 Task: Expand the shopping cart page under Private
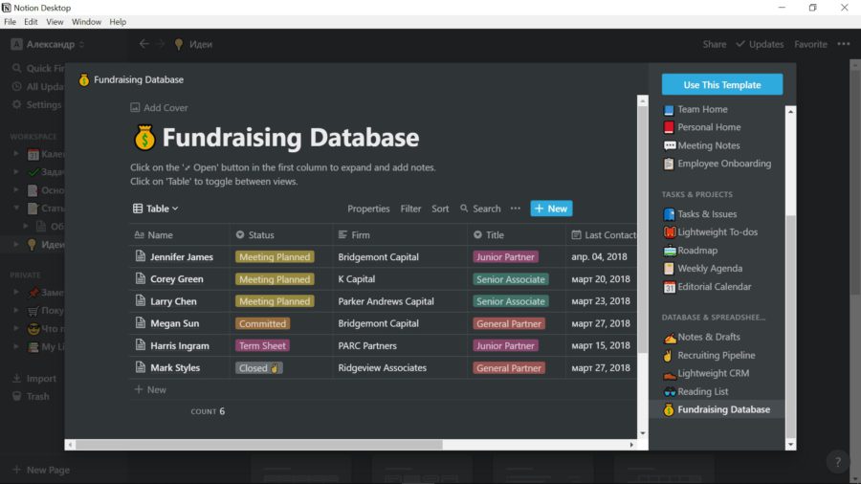(x=16, y=310)
